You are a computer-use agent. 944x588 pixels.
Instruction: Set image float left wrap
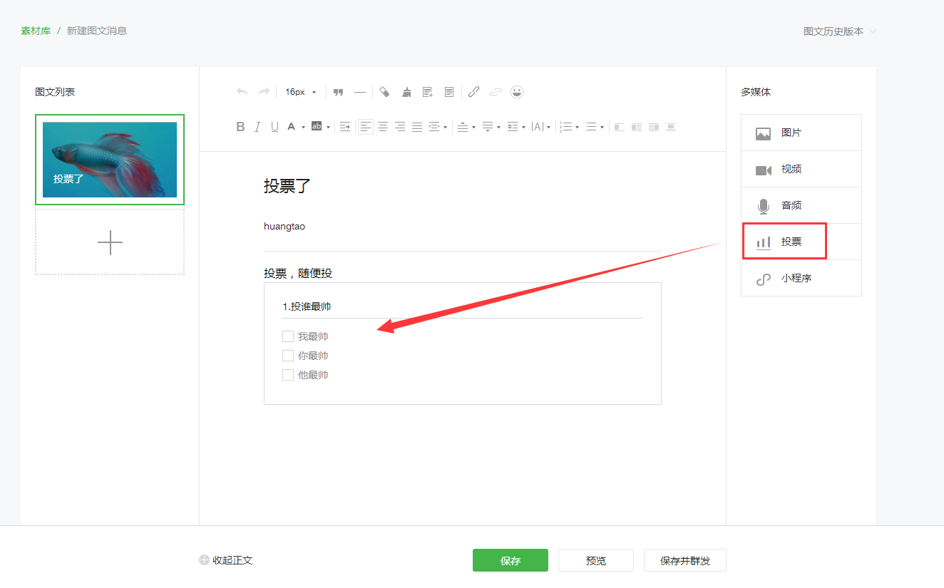click(619, 127)
